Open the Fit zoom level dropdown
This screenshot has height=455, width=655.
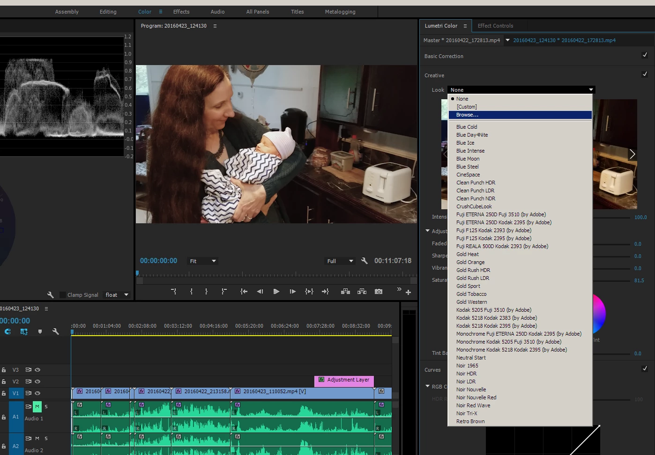[x=202, y=261]
